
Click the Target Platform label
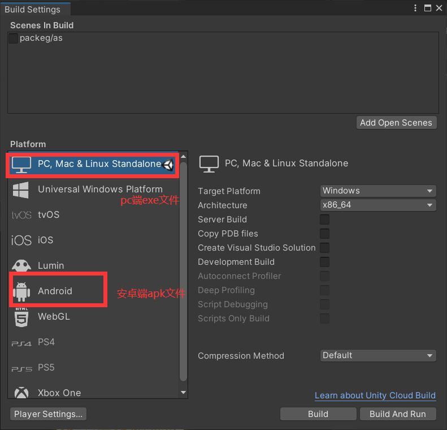(x=229, y=191)
